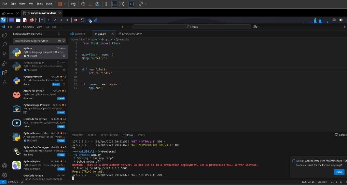This screenshot has width=347, height=185.
Task: Expand the Copilot dropdown chevron
Action: click(258, 27)
